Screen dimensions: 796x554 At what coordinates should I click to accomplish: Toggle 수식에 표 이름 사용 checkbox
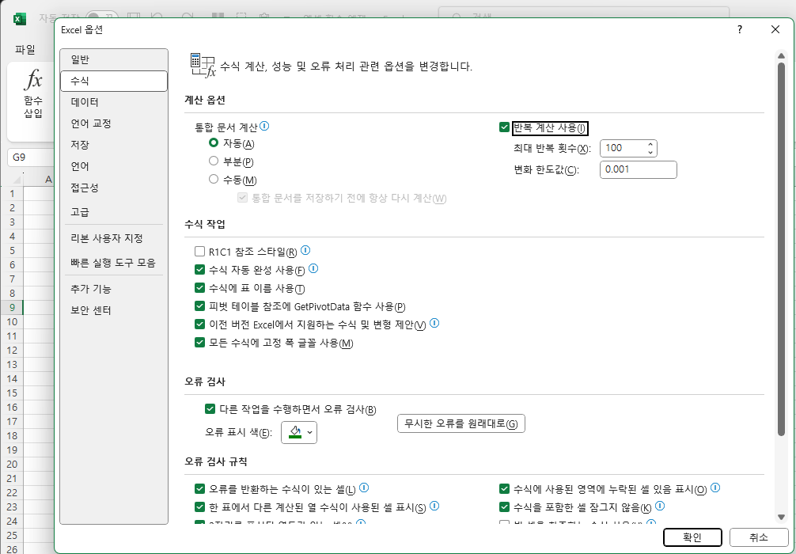pos(199,288)
